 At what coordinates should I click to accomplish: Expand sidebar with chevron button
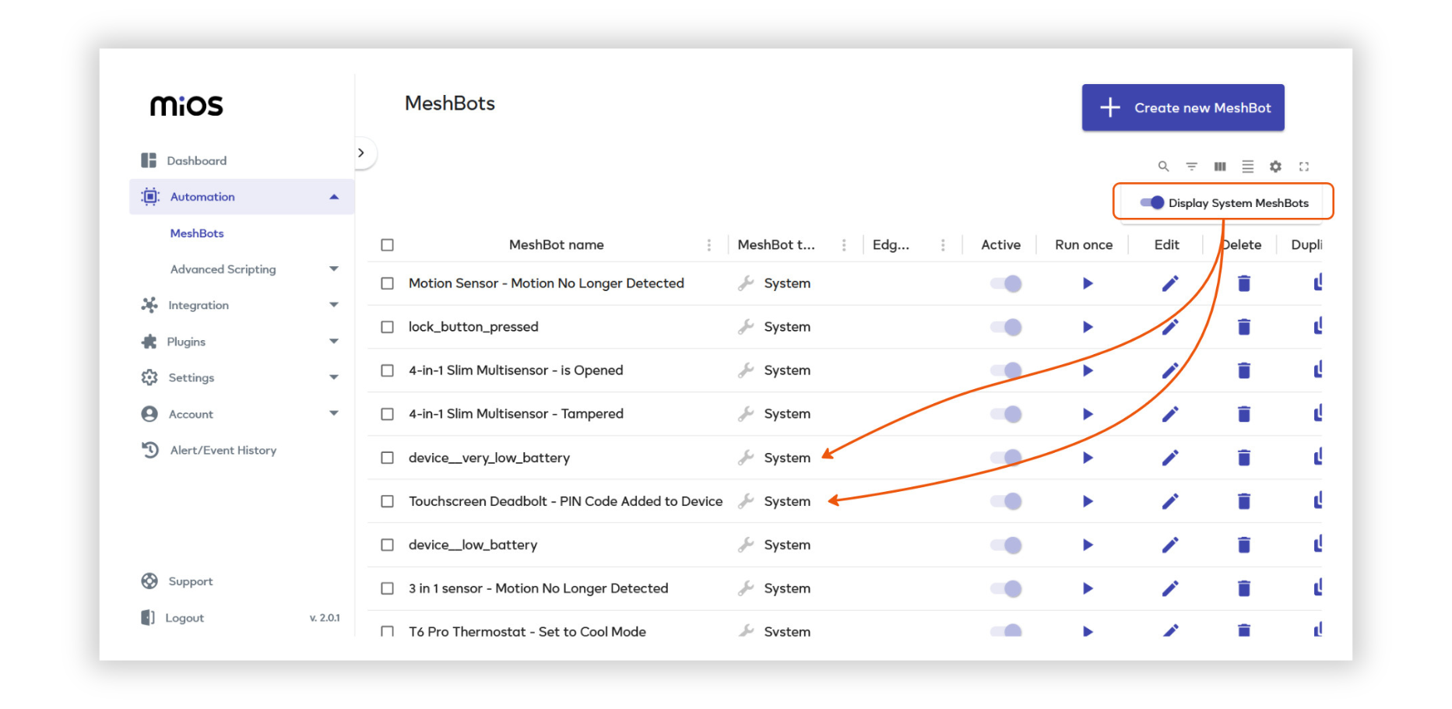pyautogui.click(x=361, y=153)
